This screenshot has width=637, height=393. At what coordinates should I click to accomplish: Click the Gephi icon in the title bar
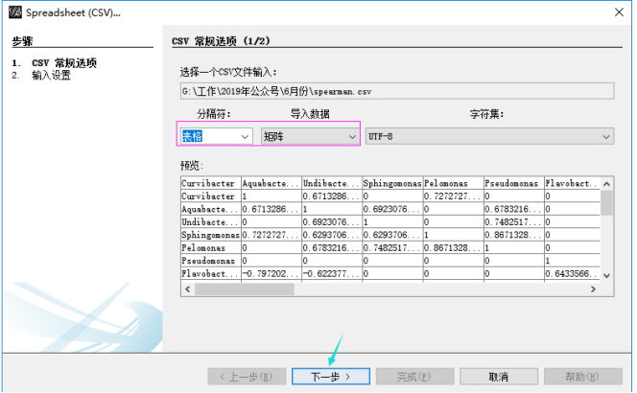15,12
